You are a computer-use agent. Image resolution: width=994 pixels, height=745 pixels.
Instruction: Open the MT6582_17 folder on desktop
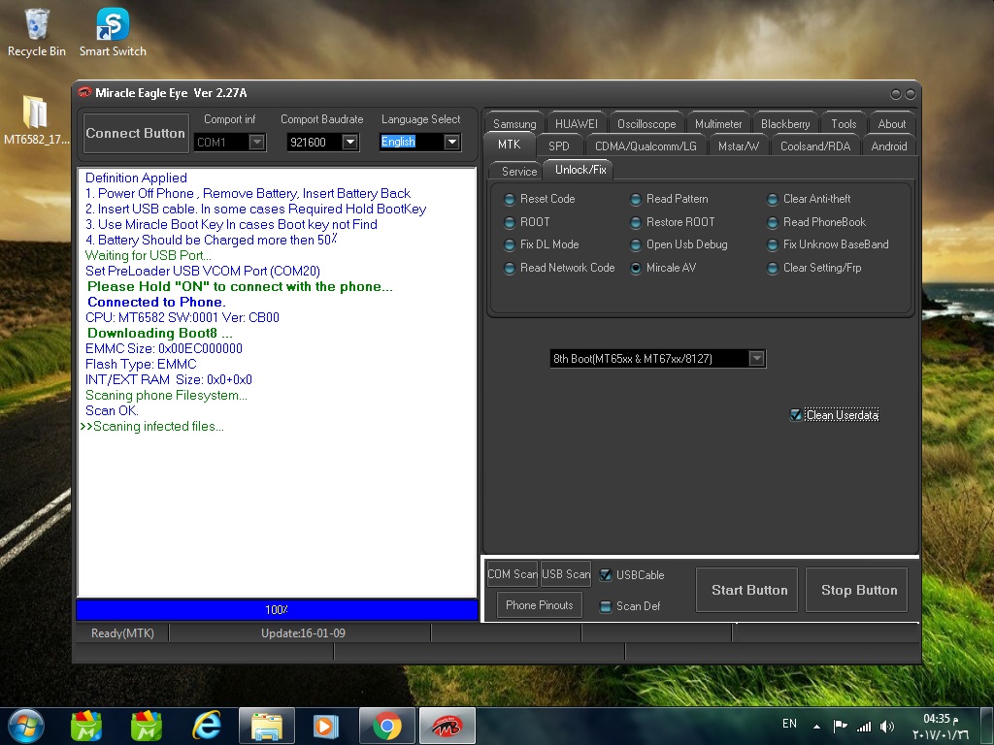click(x=36, y=120)
